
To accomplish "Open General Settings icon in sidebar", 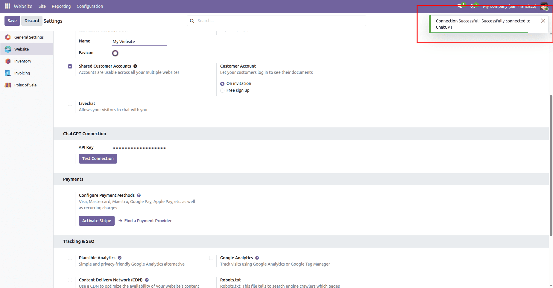I will coord(8,37).
